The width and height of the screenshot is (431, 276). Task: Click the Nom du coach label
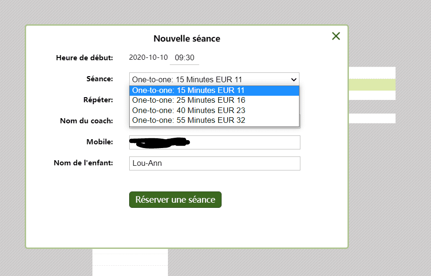pyautogui.click(x=86, y=121)
